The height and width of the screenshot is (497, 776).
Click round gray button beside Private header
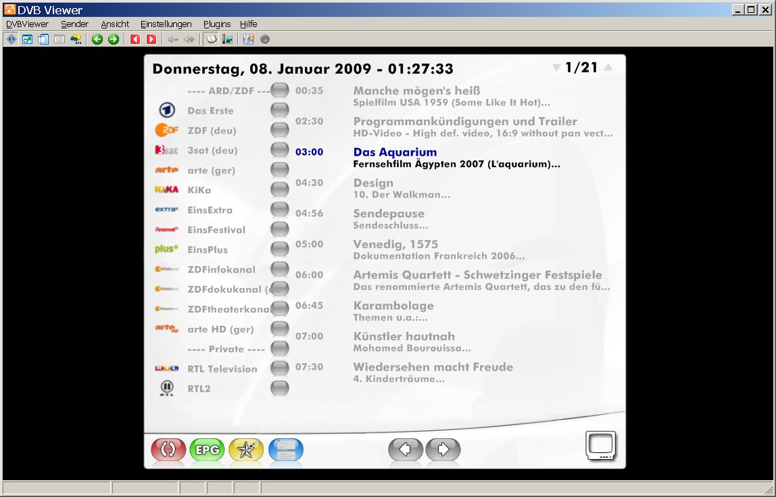[280, 348]
